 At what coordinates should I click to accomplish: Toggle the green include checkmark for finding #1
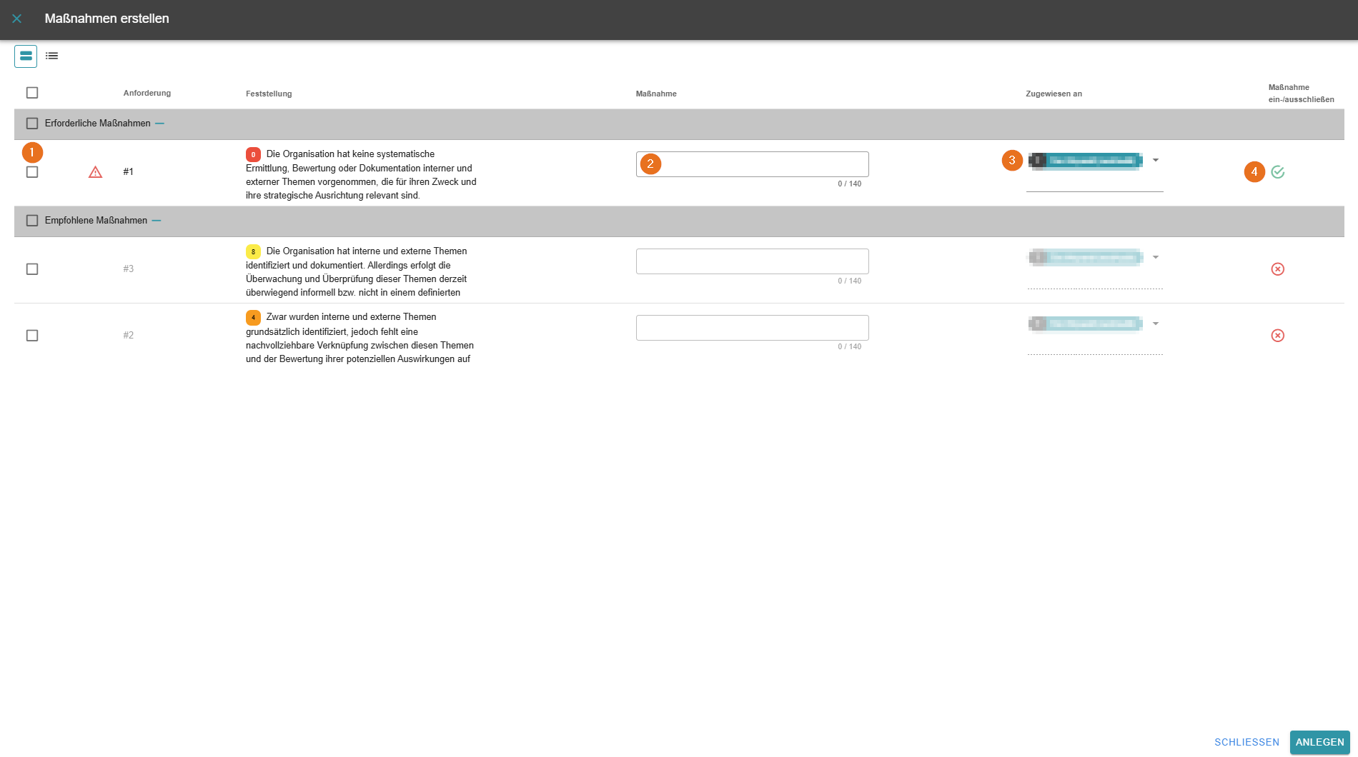[x=1278, y=172]
